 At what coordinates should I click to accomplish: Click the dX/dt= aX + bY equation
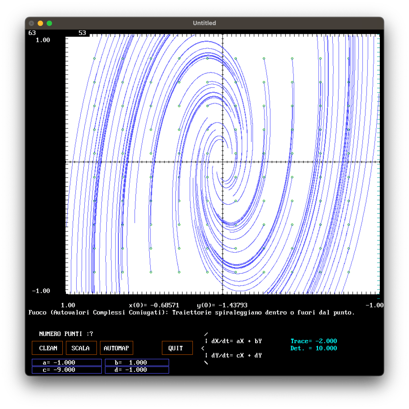tap(236, 341)
